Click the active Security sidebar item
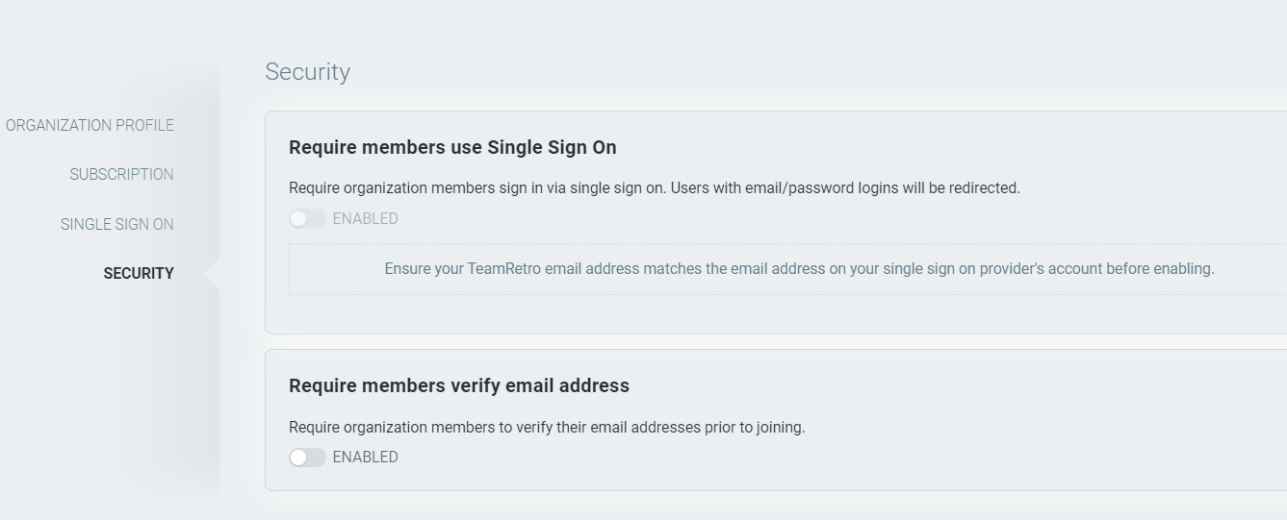Viewport: 1287px width, 520px height. click(x=139, y=273)
